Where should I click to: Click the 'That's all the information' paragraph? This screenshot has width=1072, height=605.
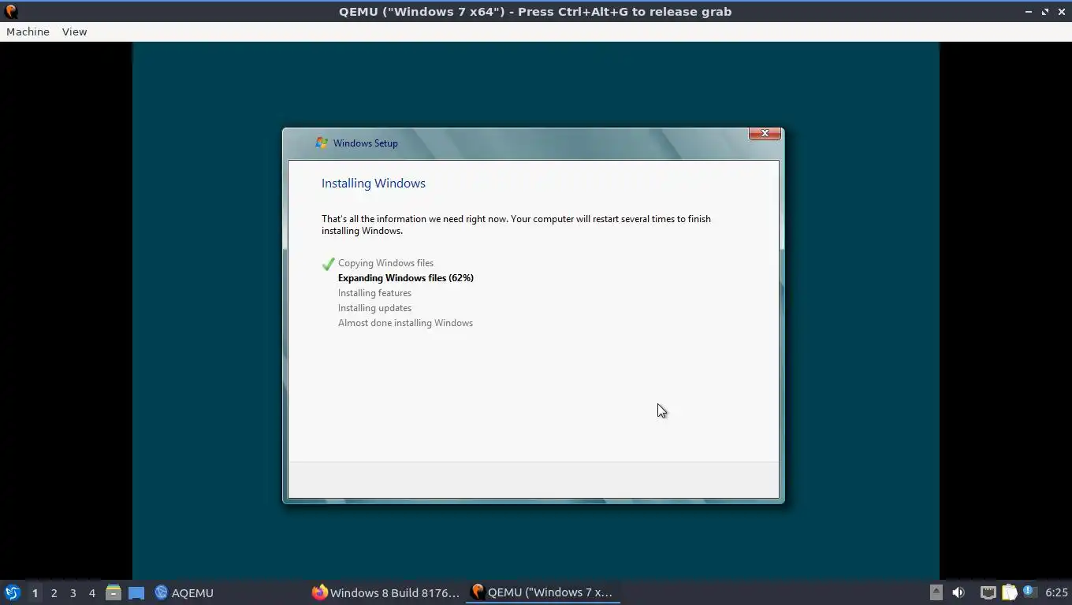516,225
